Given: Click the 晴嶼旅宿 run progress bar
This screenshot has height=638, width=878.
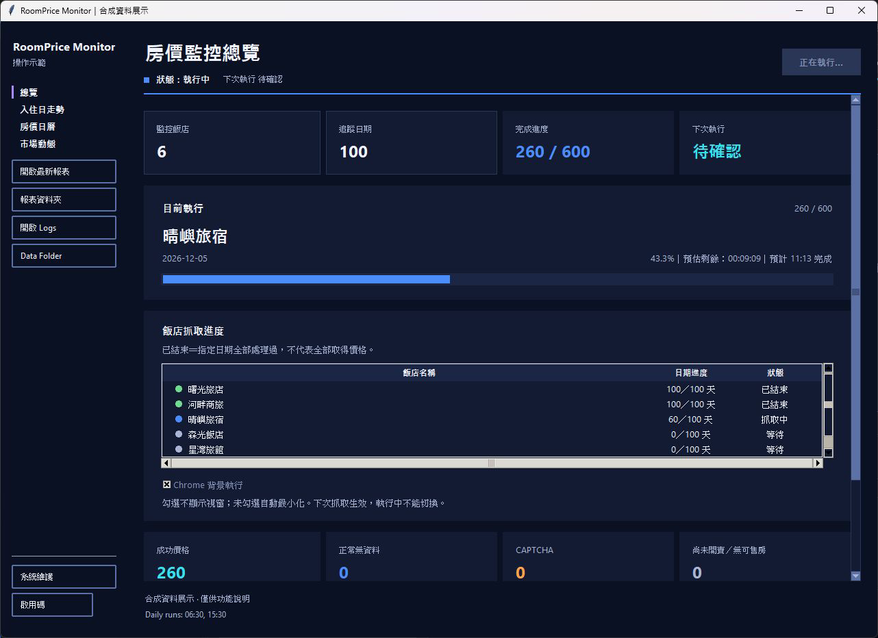Looking at the screenshot, I should click(x=498, y=279).
